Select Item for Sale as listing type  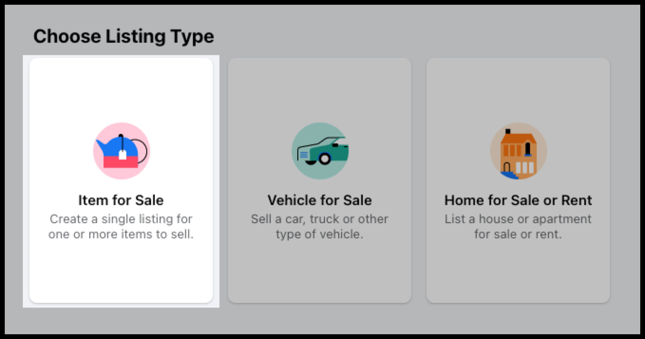pyautogui.click(x=121, y=180)
